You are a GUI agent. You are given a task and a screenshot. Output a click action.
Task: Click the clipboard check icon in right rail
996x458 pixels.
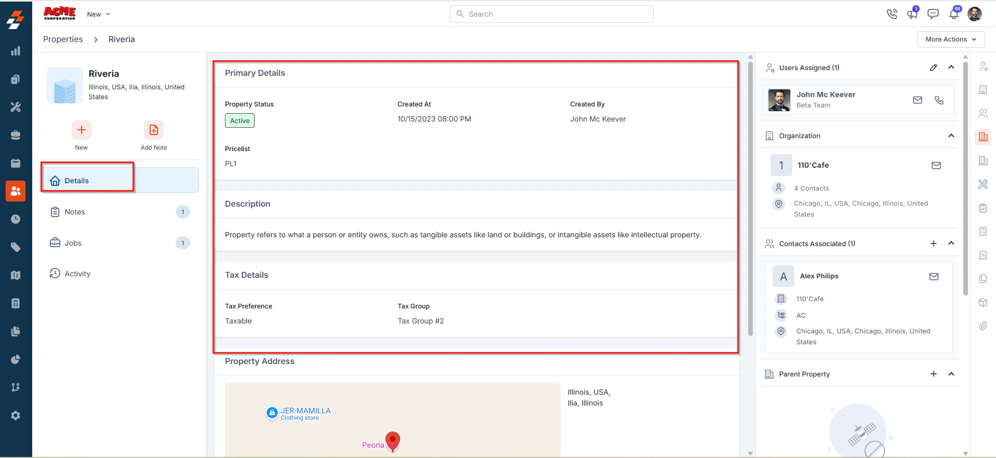[x=983, y=208]
